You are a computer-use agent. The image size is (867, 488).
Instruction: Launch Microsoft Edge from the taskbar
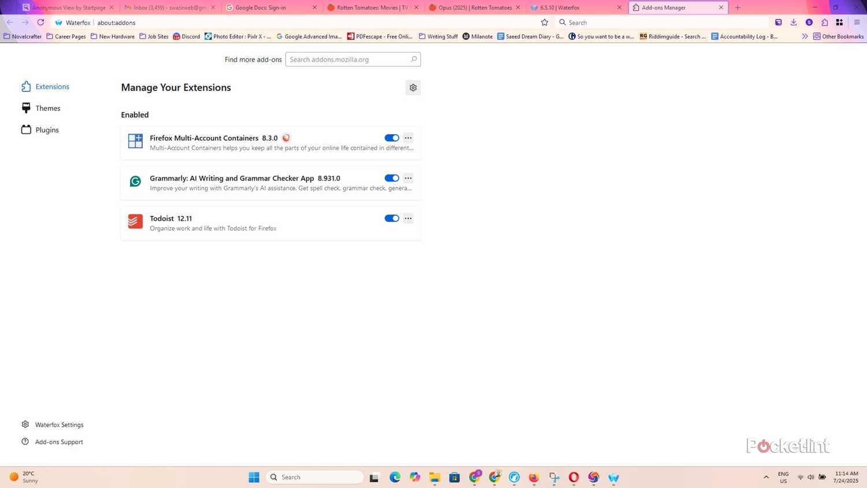(395, 477)
